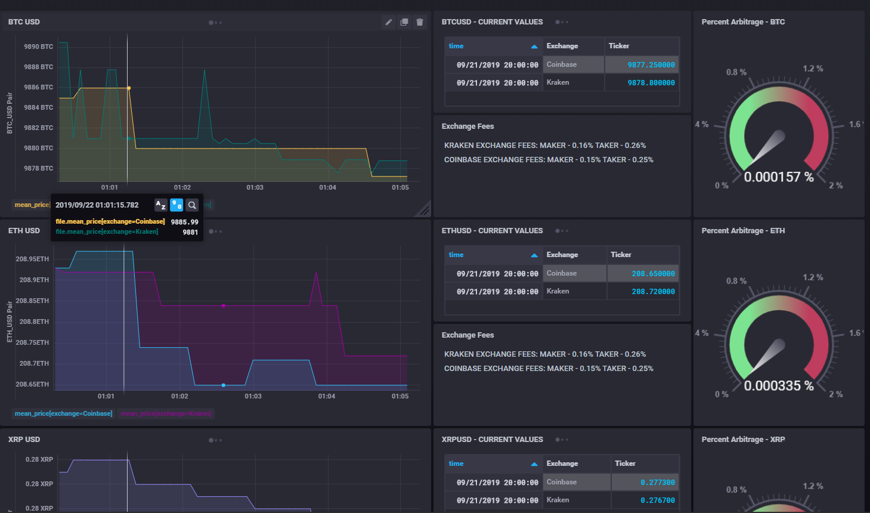Toggle orange mean_price legend item under BTC chart
This screenshot has height=513, width=870.
tap(32, 205)
